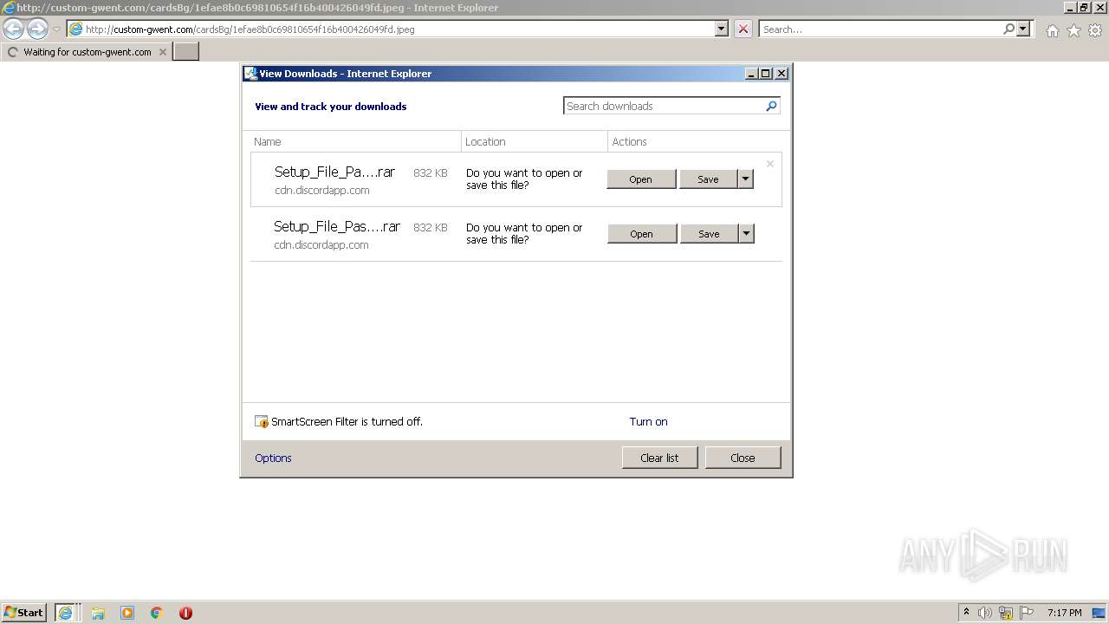Screen dimensions: 1109x624
Task: Click the browser Back arrow button
Action: (14, 29)
